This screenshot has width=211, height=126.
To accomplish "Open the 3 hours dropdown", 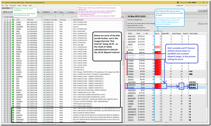I will point(72,12).
